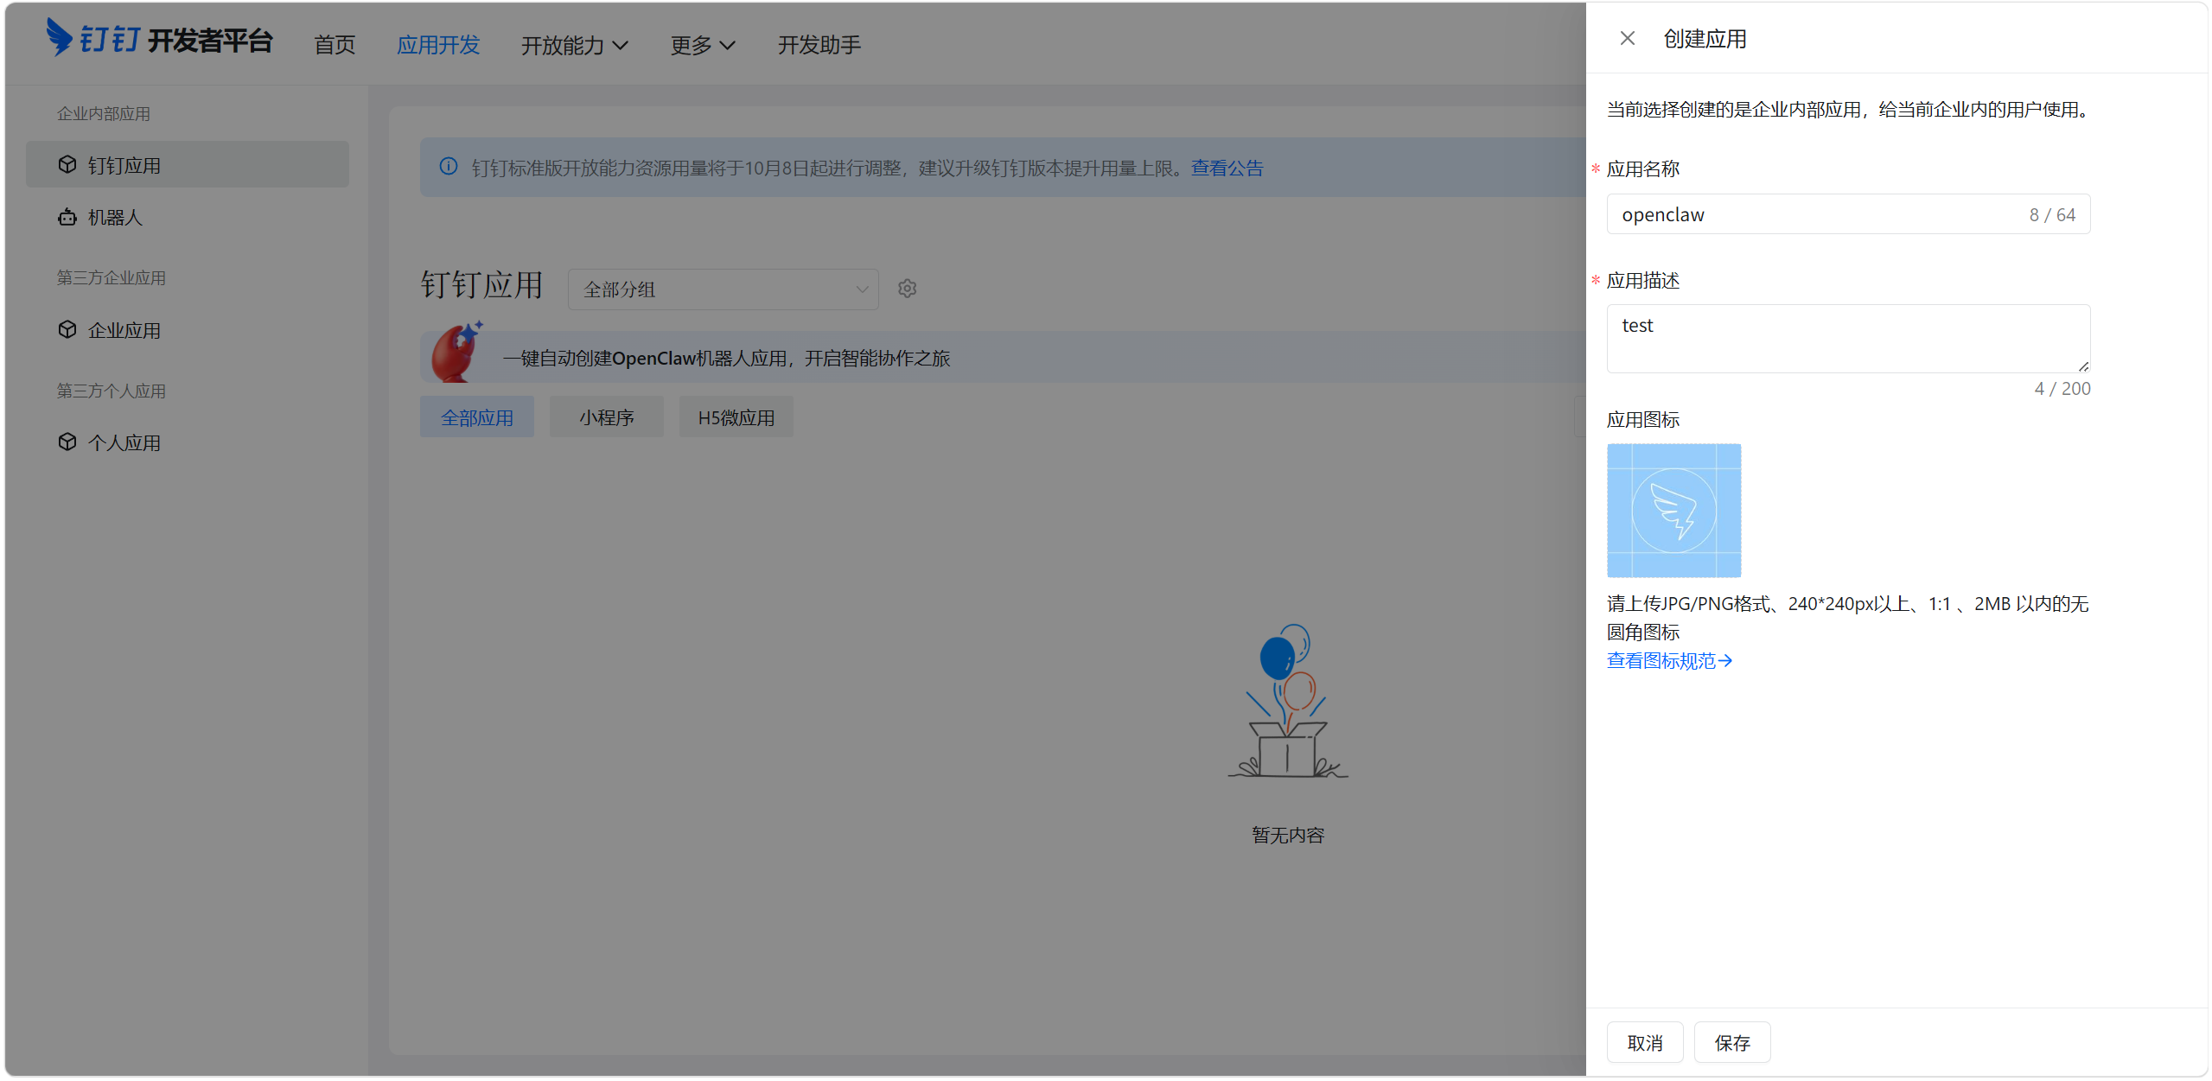Screen dimensions: 2212x1081
Task: Select 企业应用 in the sidebar
Action: pyautogui.click(x=124, y=331)
